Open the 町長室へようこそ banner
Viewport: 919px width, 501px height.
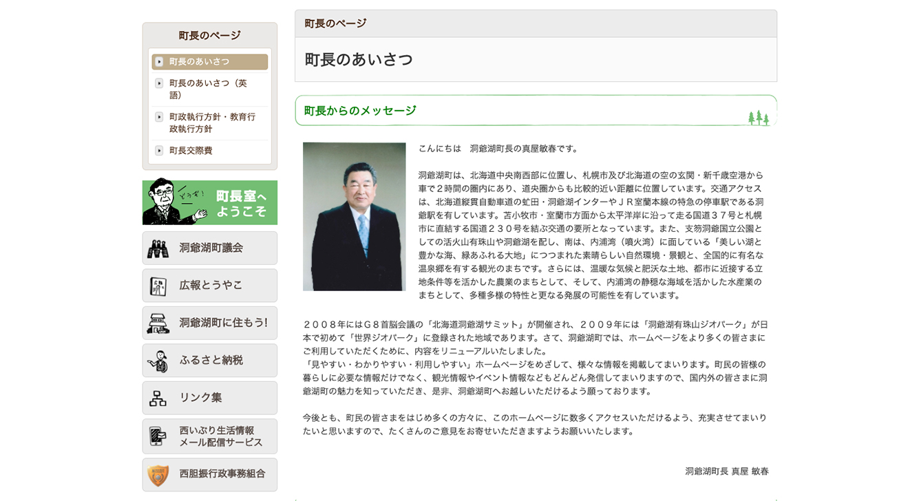(210, 202)
